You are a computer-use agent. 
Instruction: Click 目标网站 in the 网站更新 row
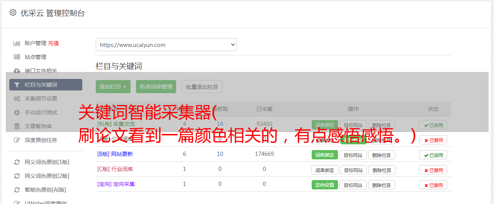pos(353,155)
